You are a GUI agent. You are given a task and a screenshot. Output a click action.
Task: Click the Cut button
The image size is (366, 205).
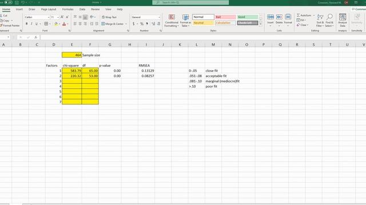point(4,15)
